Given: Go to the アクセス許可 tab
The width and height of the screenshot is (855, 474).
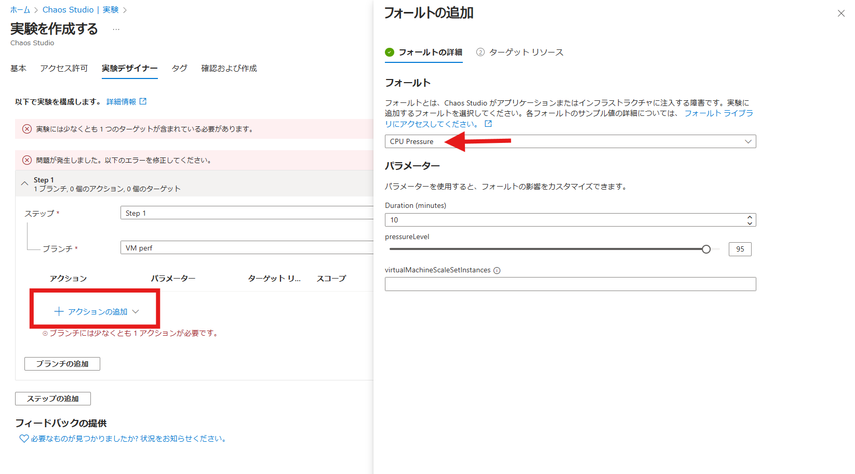Looking at the screenshot, I should 64,68.
